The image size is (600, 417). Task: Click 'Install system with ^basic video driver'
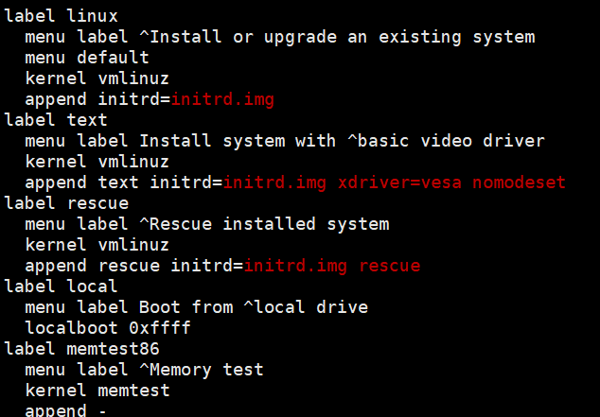342,141
